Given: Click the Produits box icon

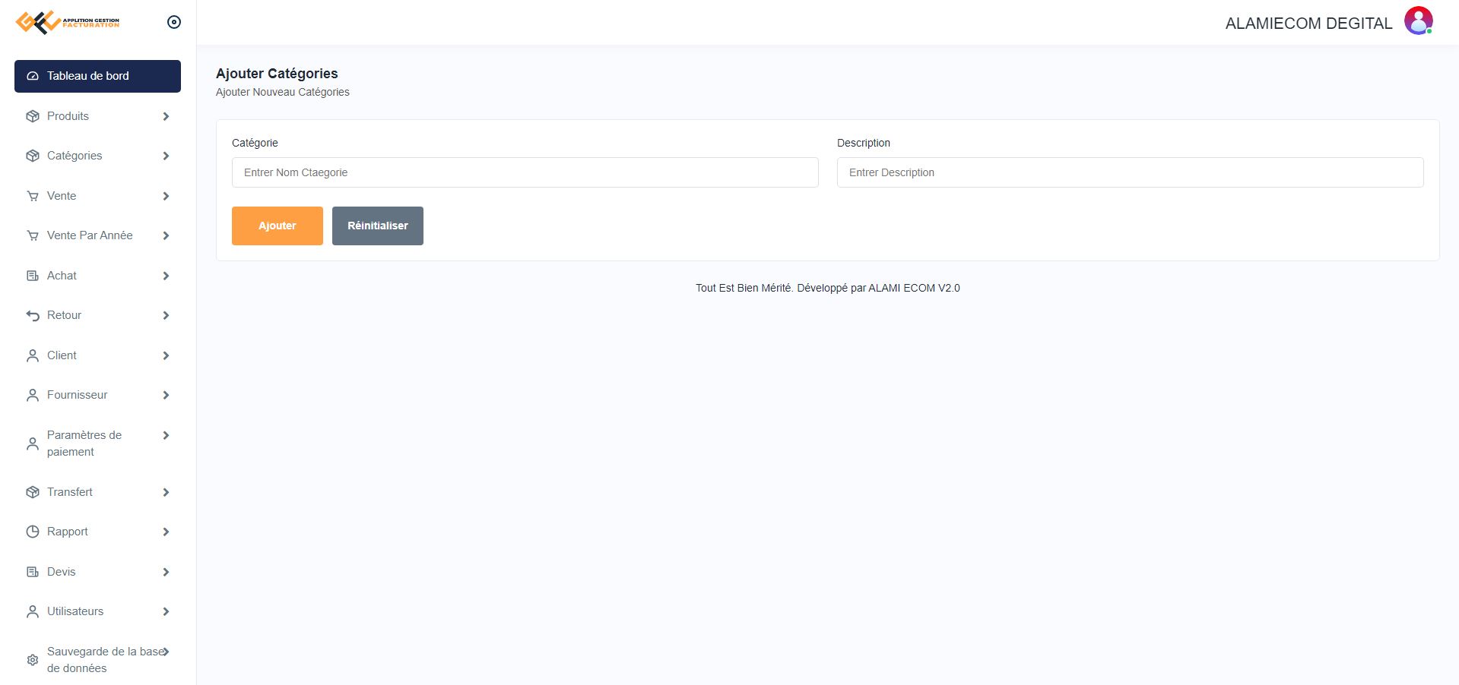Looking at the screenshot, I should point(33,116).
